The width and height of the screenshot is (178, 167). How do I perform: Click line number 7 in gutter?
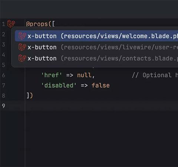(x=4, y=85)
